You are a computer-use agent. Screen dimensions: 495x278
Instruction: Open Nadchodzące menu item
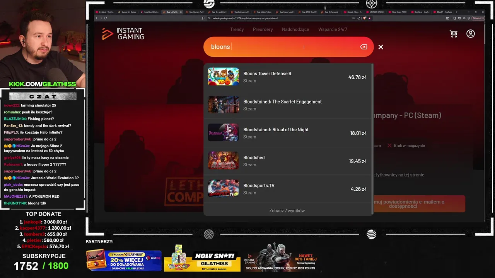[x=295, y=29]
